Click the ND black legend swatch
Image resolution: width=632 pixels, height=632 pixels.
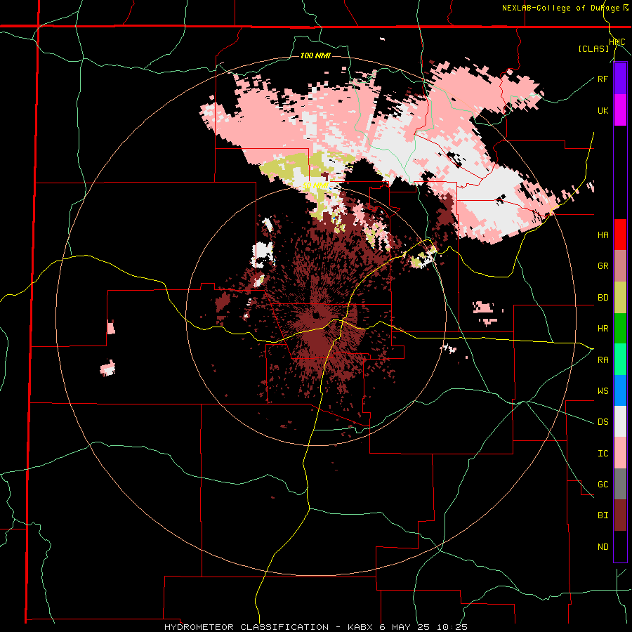click(620, 546)
